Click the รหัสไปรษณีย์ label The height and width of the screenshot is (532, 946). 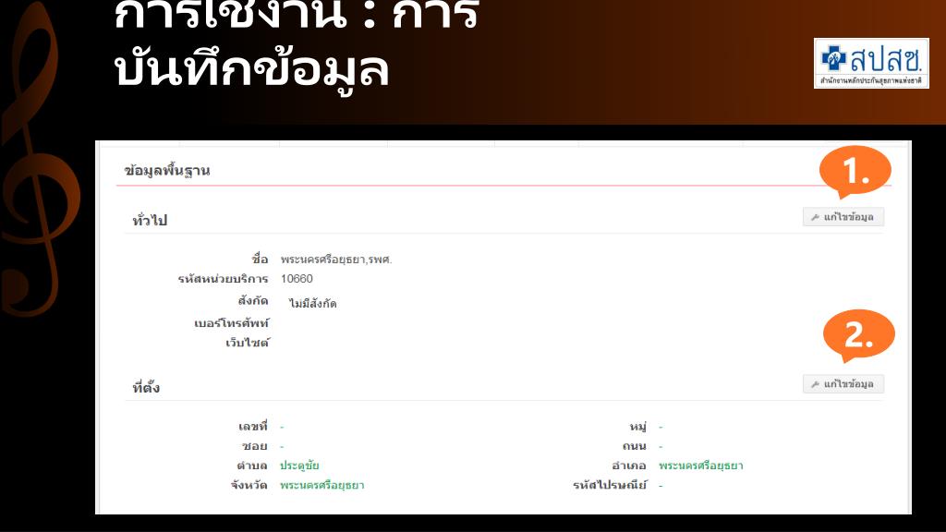coord(610,486)
